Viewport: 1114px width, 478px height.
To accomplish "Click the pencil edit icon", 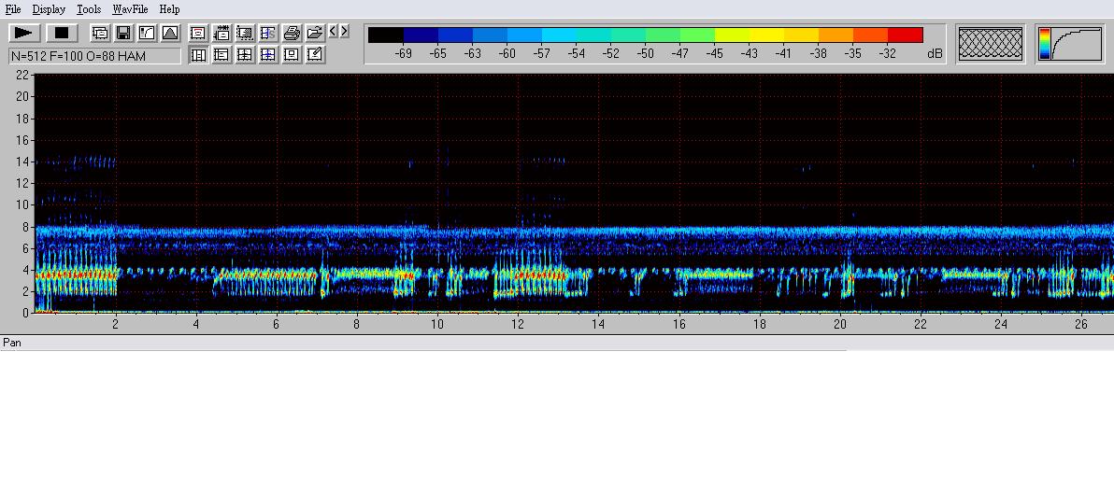I will [315, 55].
